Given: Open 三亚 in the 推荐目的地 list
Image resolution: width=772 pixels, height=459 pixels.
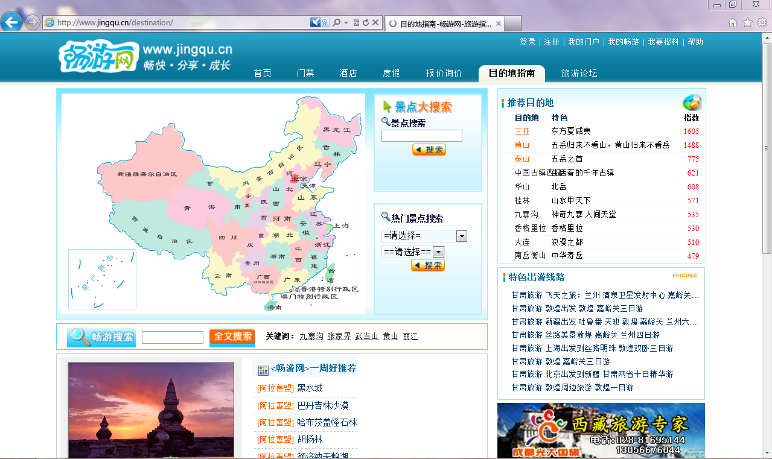Looking at the screenshot, I should point(522,131).
